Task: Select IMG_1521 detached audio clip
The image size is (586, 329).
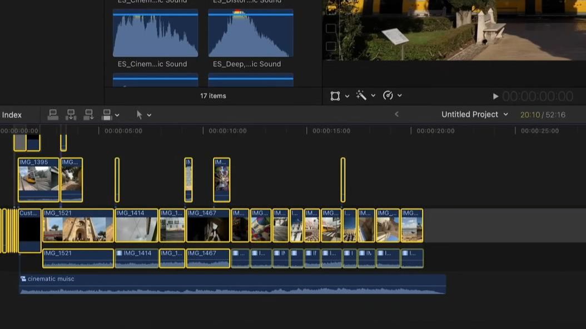Action: pos(78,258)
